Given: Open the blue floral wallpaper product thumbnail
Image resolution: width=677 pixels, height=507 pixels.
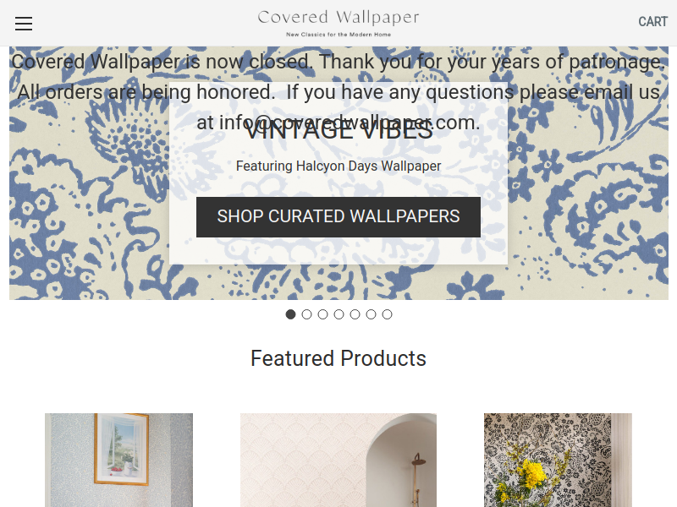Looking at the screenshot, I should pyautogui.click(x=118, y=460).
